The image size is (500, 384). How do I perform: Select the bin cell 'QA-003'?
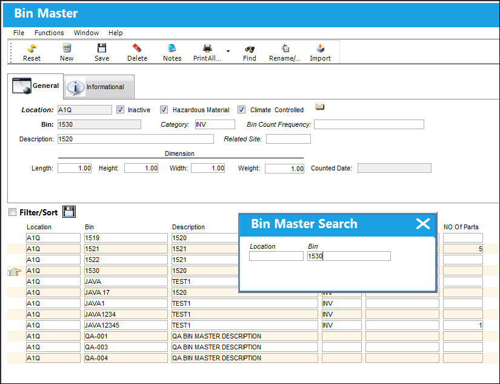click(126, 347)
